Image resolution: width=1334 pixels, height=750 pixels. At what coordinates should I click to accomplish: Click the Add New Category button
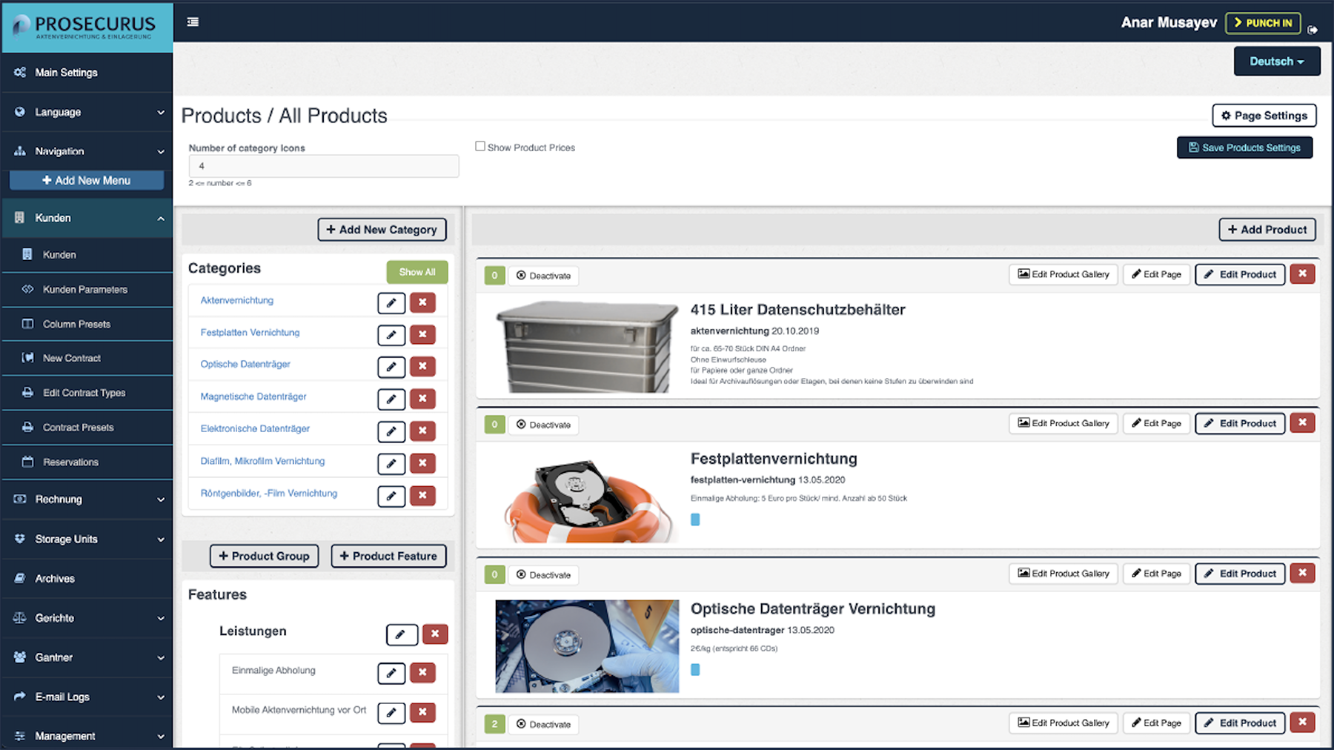coord(382,230)
